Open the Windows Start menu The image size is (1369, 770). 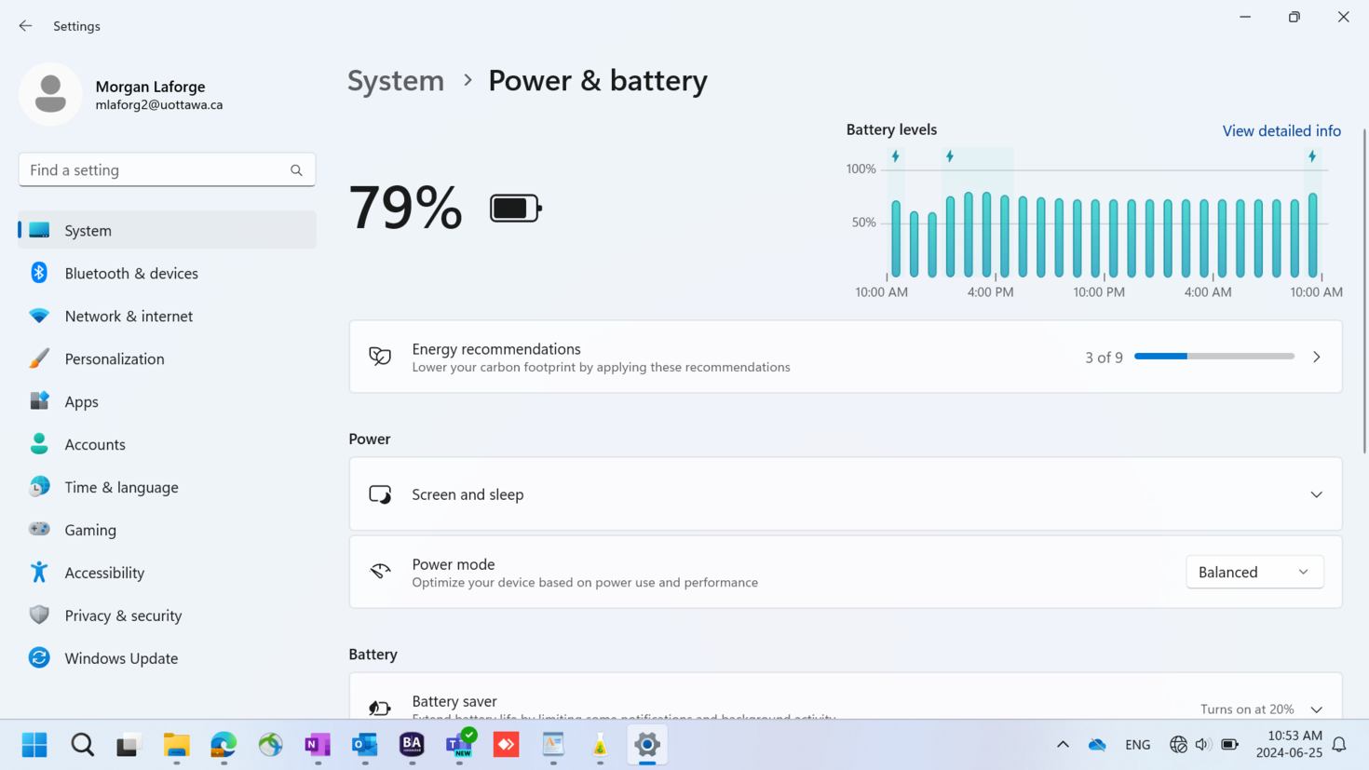(x=34, y=745)
